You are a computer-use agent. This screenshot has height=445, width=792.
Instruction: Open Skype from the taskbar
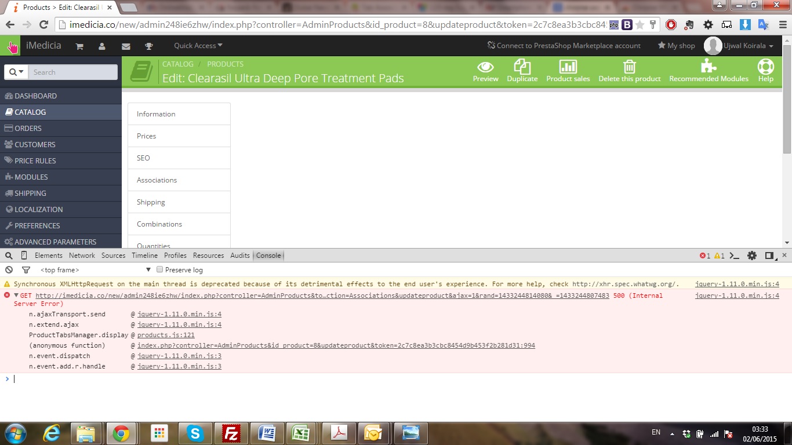[195, 433]
